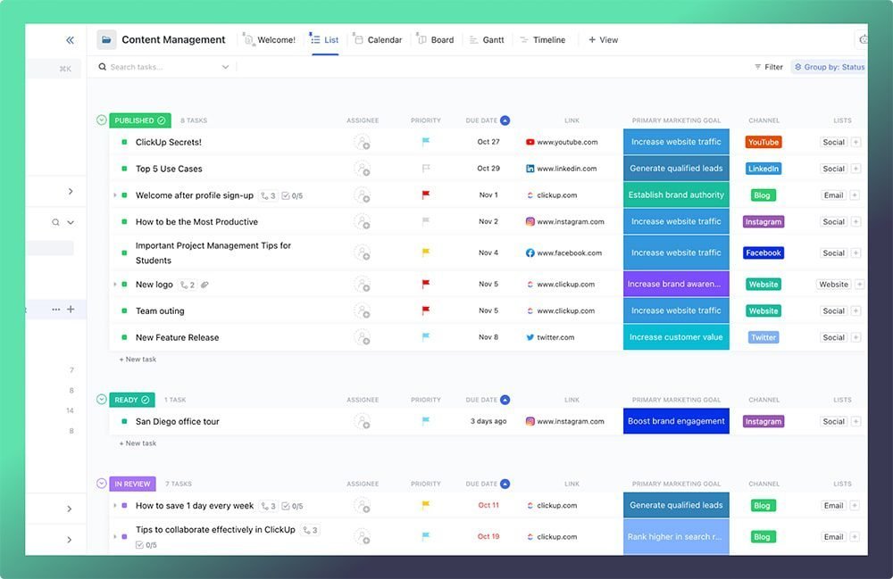Viewport: 893px width, 579px height.
Task: Expand subtasks arrow for New logo task
Action: [x=114, y=285]
